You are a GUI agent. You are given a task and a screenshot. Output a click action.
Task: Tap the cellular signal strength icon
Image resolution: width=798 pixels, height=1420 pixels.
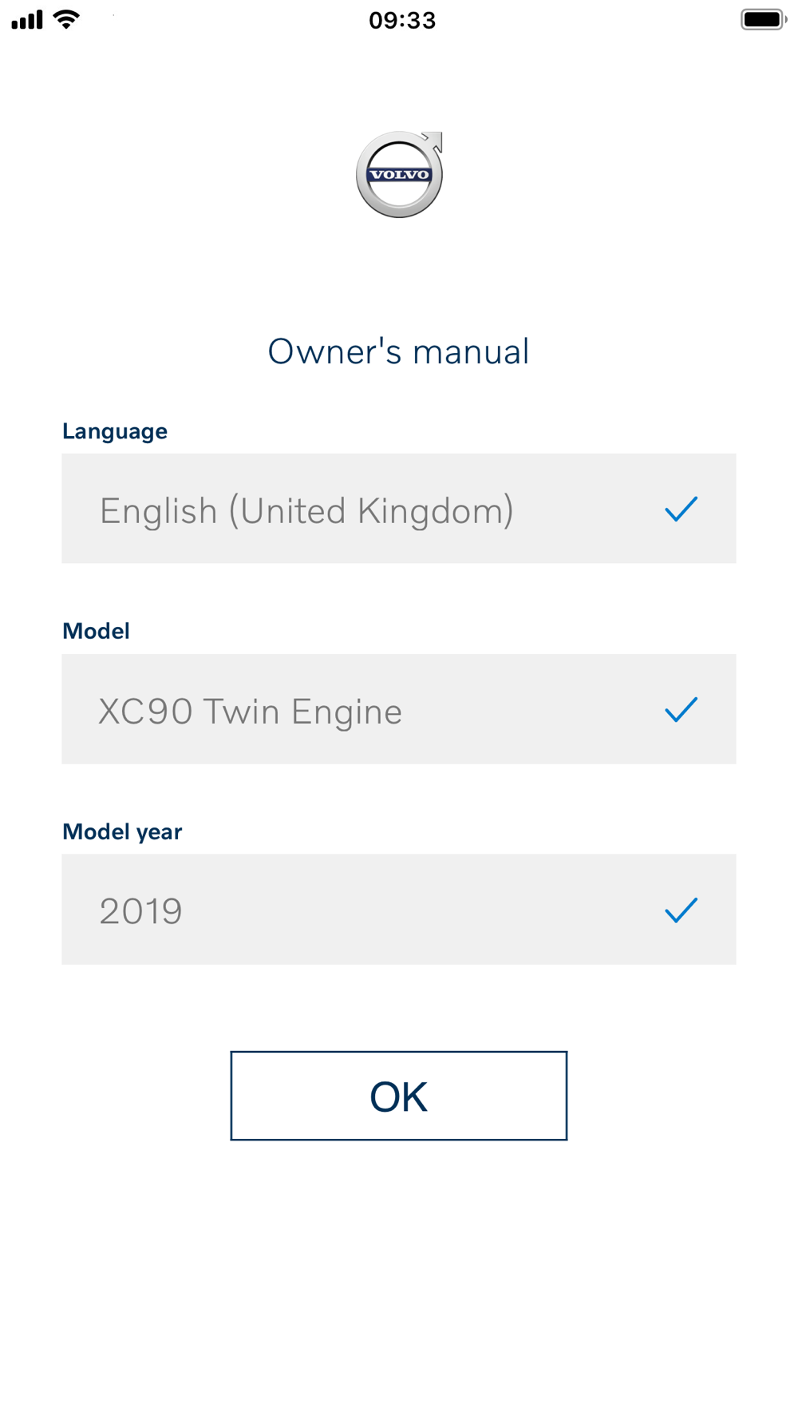tap(27, 19)
